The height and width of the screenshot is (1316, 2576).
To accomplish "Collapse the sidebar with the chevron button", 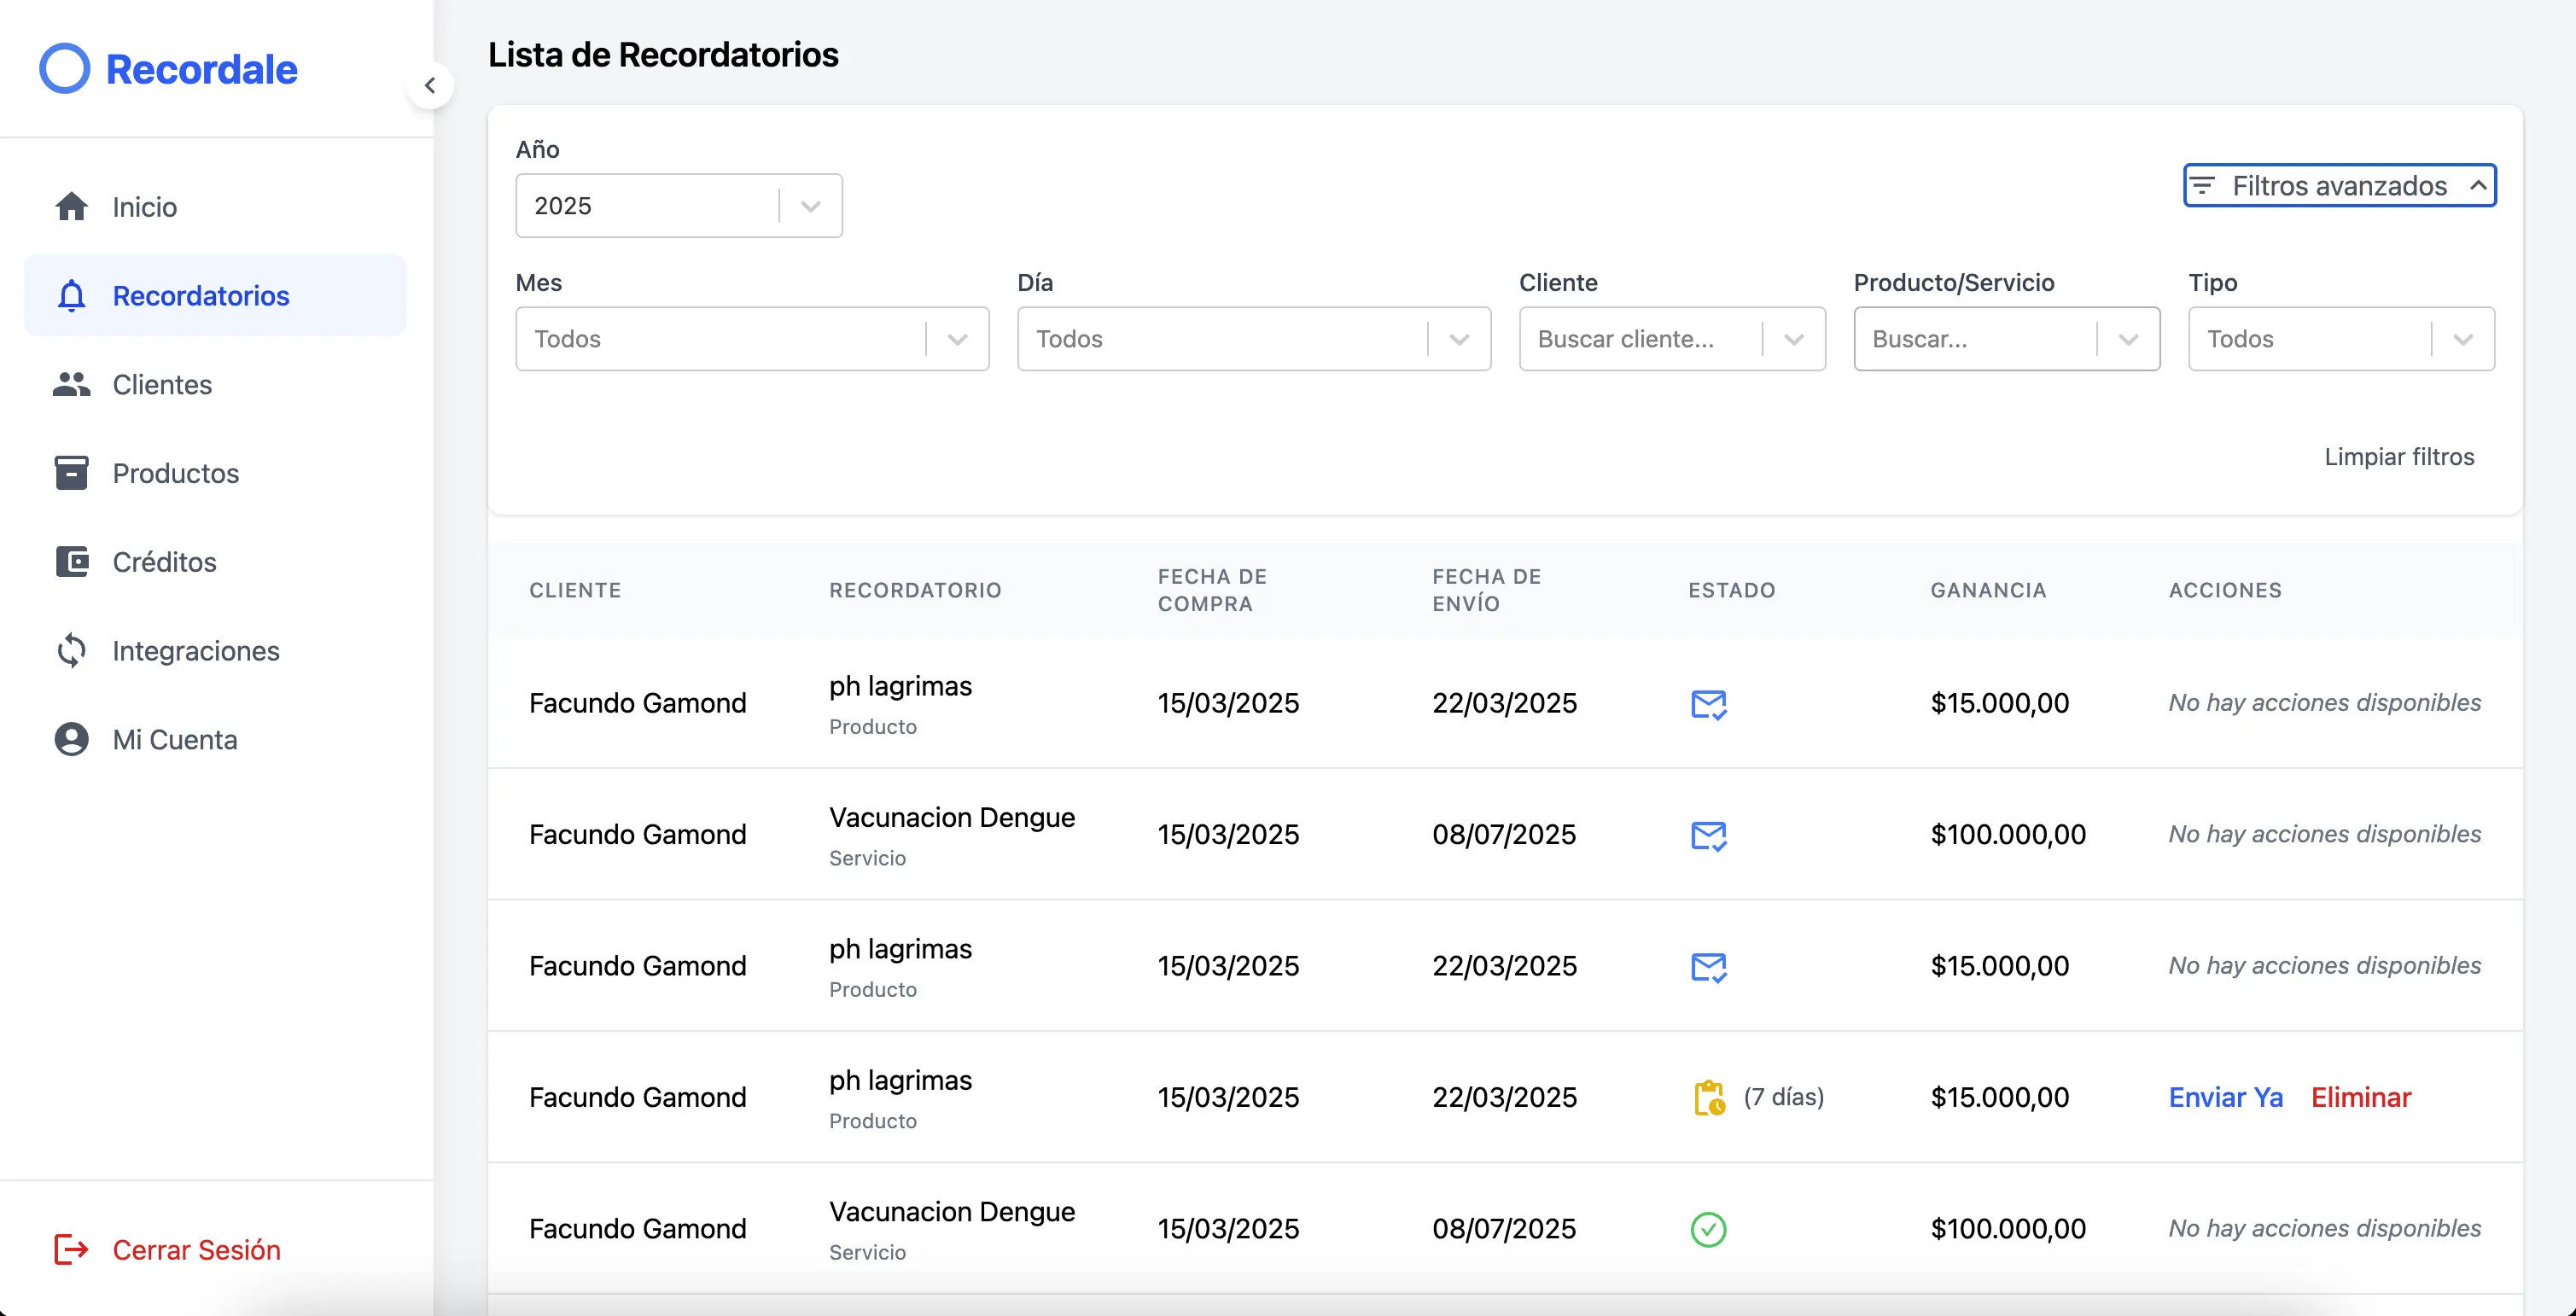I will (430, 86).
